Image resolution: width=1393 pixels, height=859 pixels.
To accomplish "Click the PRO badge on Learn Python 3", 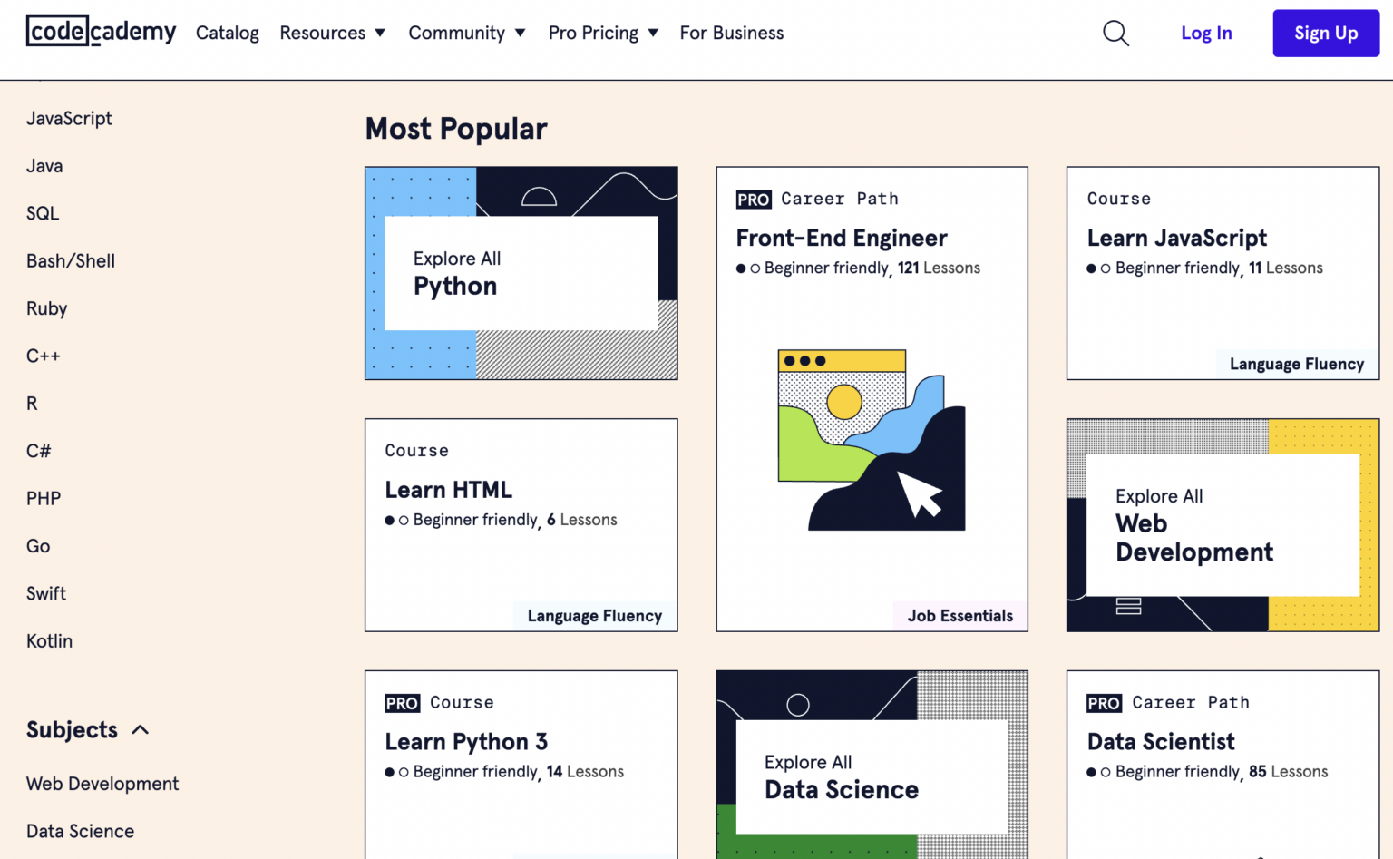I will point(402,703).
